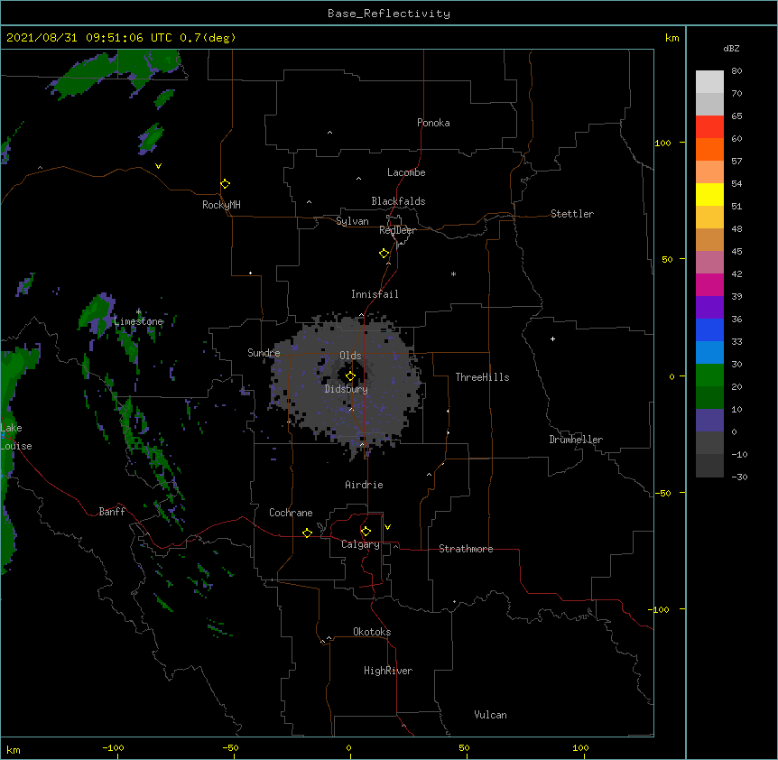Viewport: 778px width, 760px height.
Task: Click the RockyMH label
Action: tap(221, 205)
